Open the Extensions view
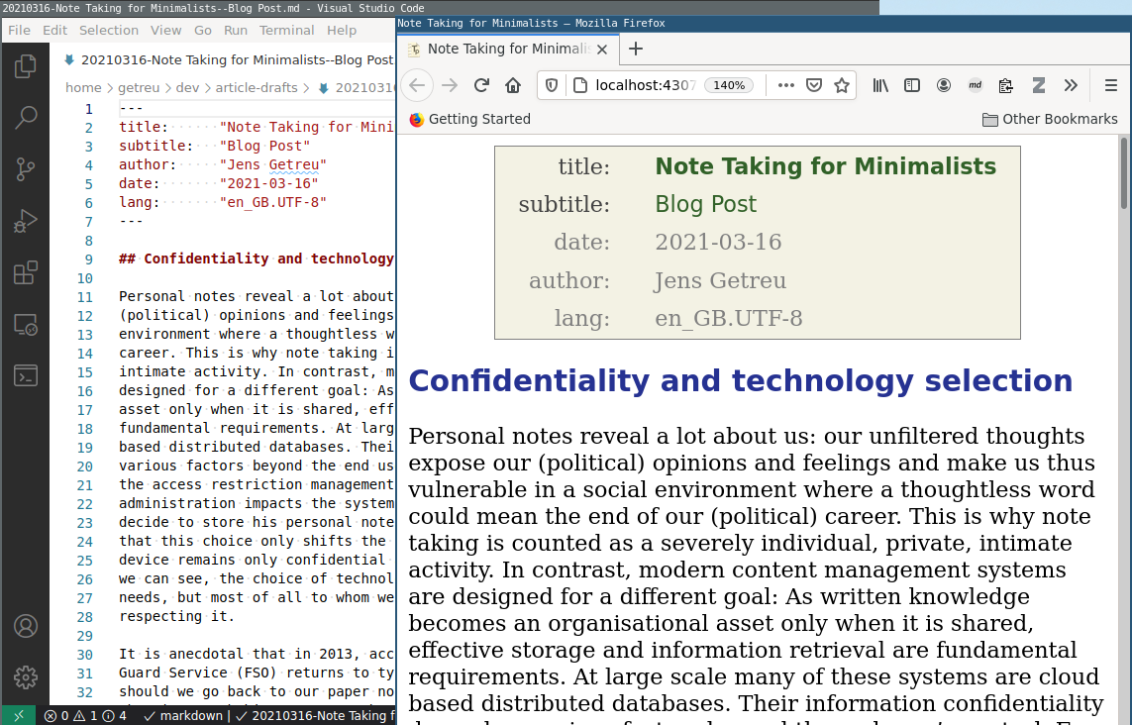This screenshot has height=725, width=1132. [x=26, y=272]
